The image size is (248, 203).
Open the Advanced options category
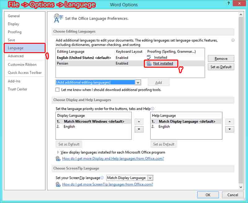point(16,56)
